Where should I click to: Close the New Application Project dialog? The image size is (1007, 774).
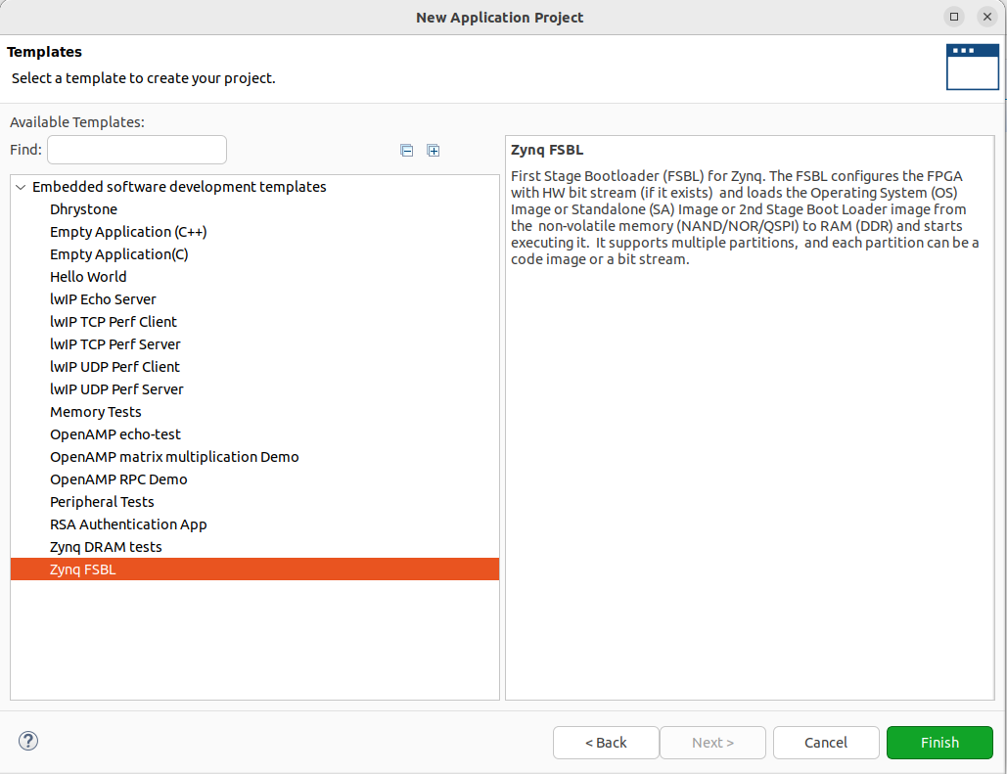click(x=987, y=17)
